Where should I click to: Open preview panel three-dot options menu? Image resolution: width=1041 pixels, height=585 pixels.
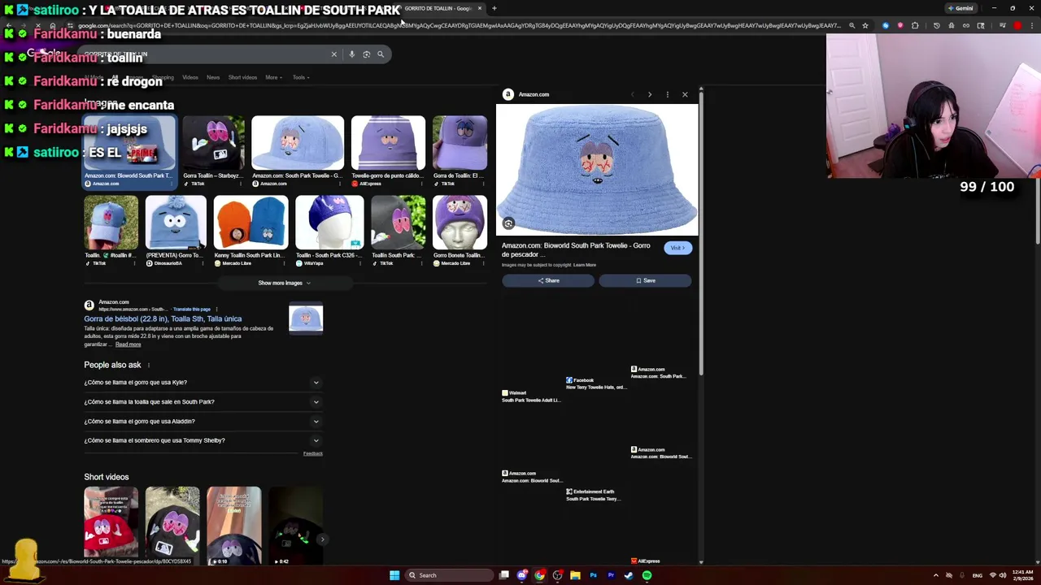coord(667,94)
